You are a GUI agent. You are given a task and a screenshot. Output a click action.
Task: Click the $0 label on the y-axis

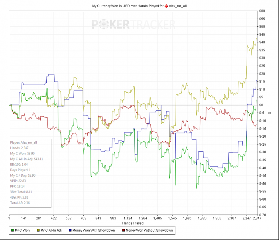[261, 105]
